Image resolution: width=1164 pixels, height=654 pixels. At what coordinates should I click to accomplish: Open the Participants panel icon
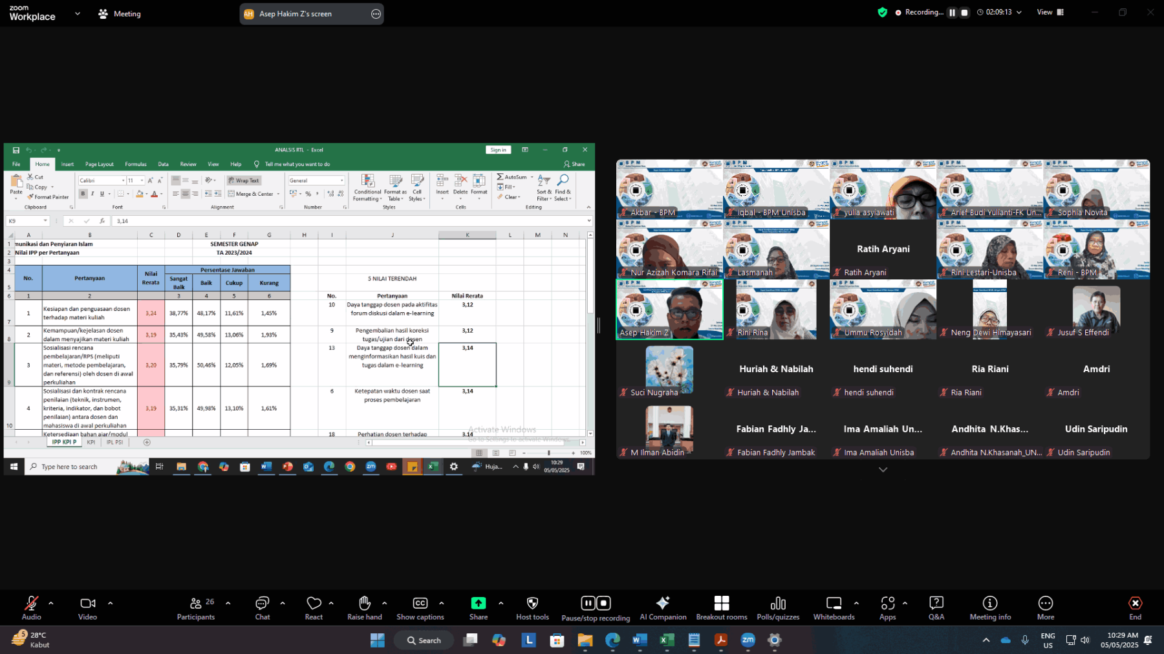point(195,603)
